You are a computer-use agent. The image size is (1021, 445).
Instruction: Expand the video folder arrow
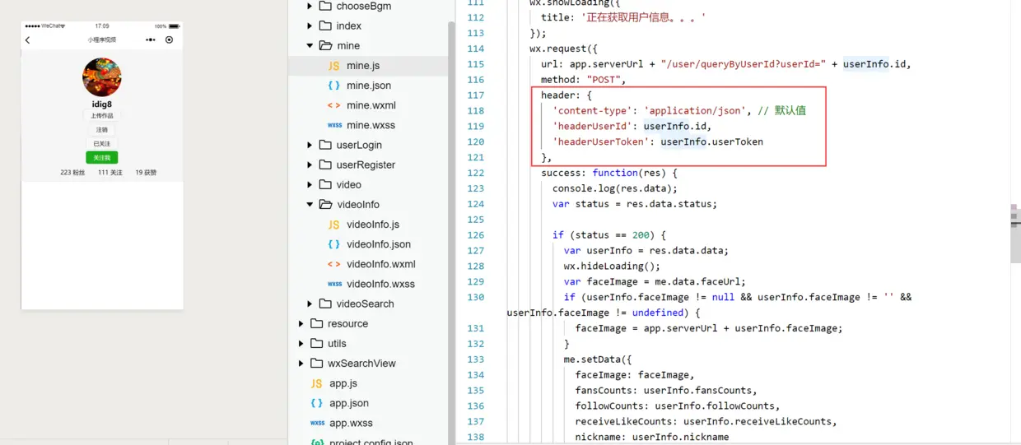click(x=310, y=184)
